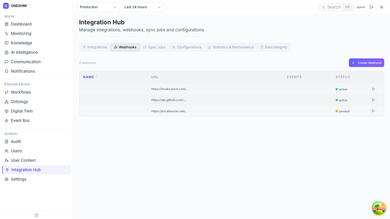The height and width of the screenshot is (219, 390).
Task: Select the Workflows icon under Engineering
Action: (x=6, y=92)
